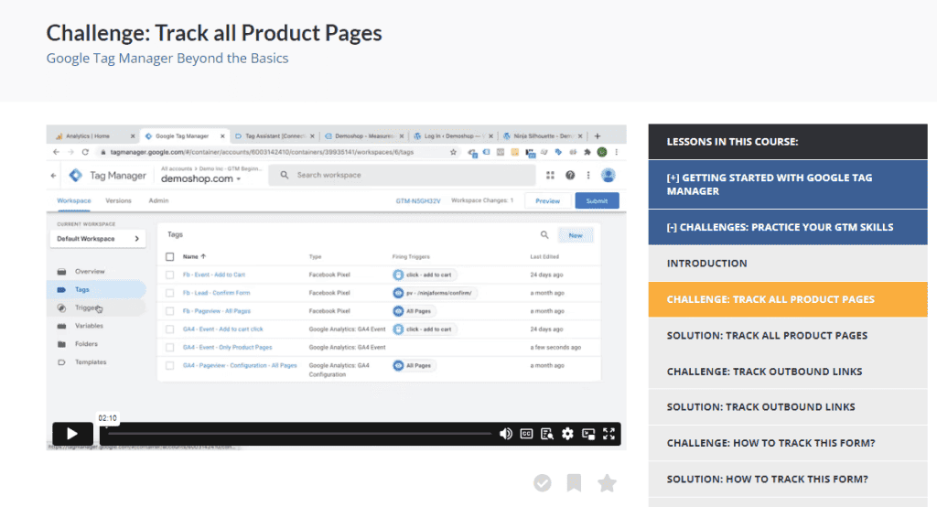937x507 pixels.
Task: Open the GA4 - Event - Only Product Pages tag
Action: point(227,348)
